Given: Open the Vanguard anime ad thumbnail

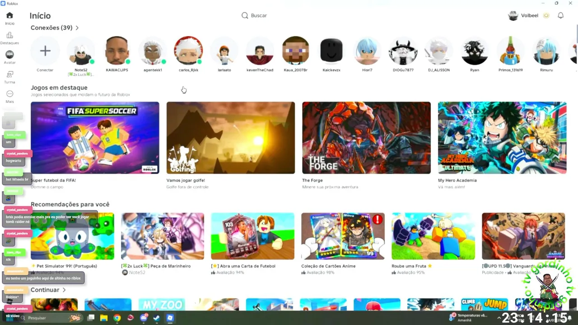Looking at the screenshot, I should pos(523,236).
